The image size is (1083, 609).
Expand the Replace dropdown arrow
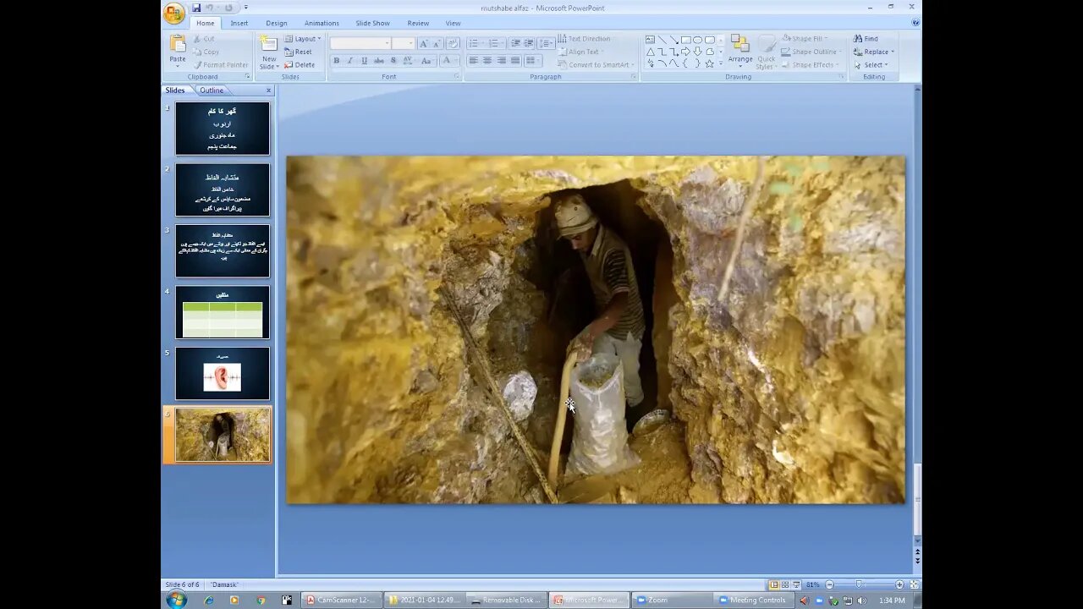click(893, 52)
